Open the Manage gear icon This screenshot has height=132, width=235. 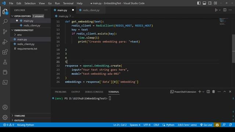[x=5, y=117]
